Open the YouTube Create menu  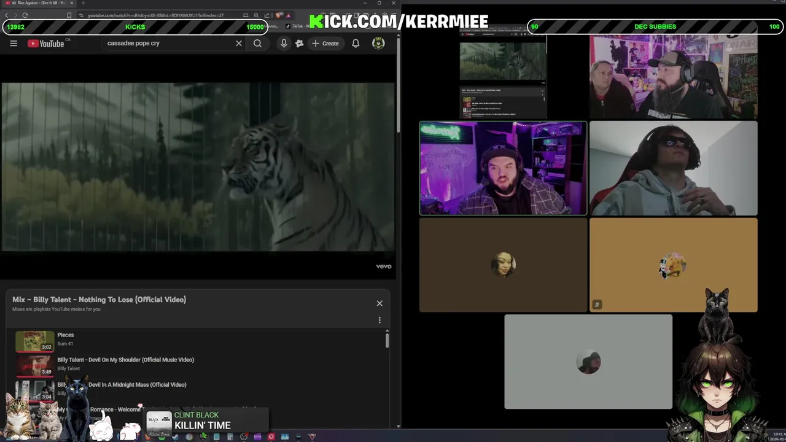(x=325, y=44)
